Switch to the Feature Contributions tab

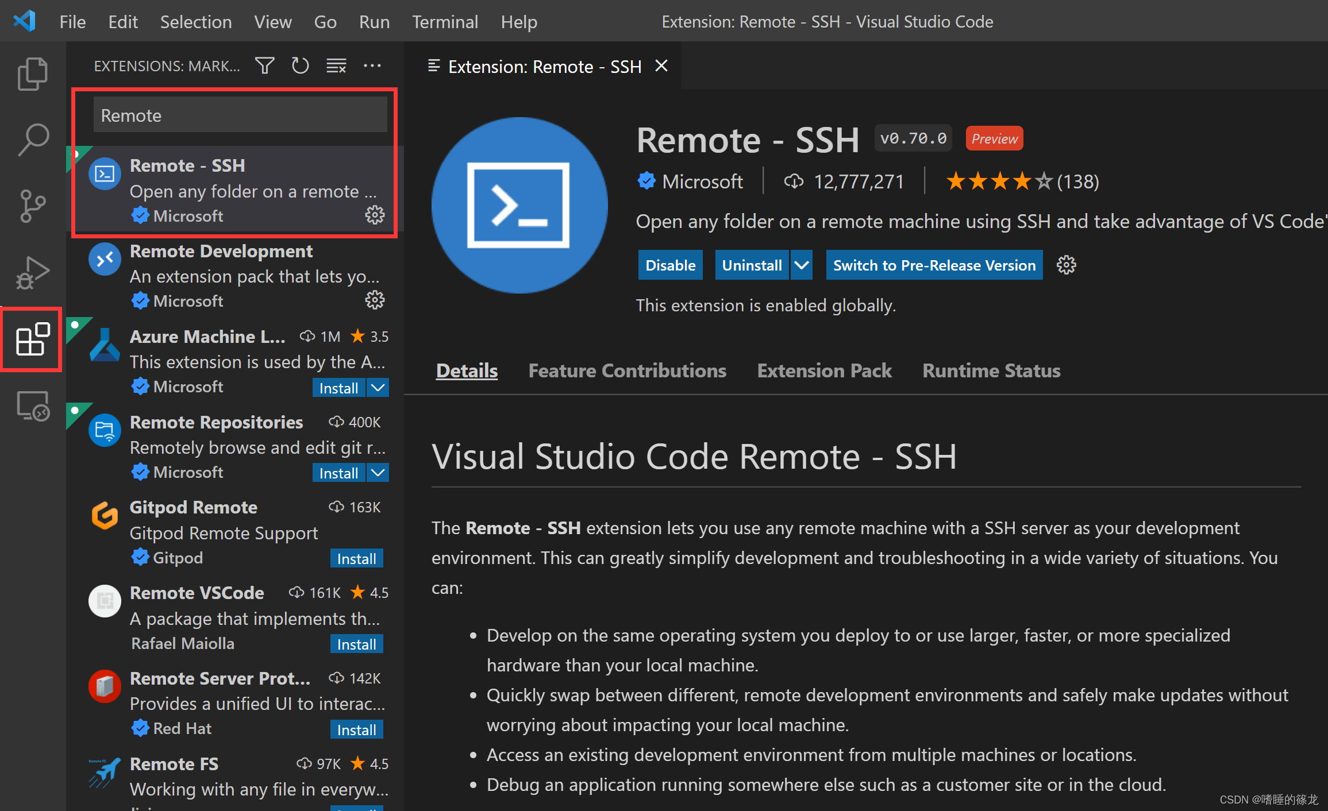(x=627, y=371)
